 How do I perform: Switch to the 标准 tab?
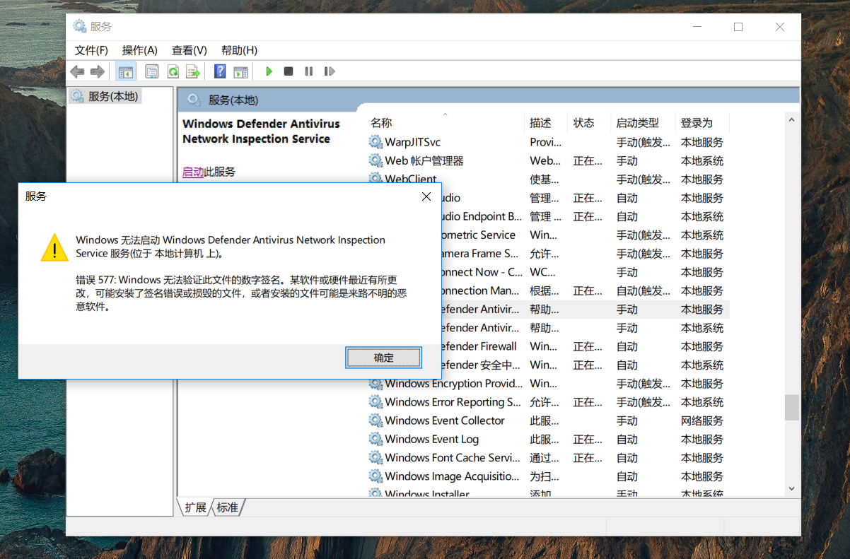(228, 507)
